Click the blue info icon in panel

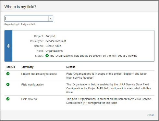[8, 46]
